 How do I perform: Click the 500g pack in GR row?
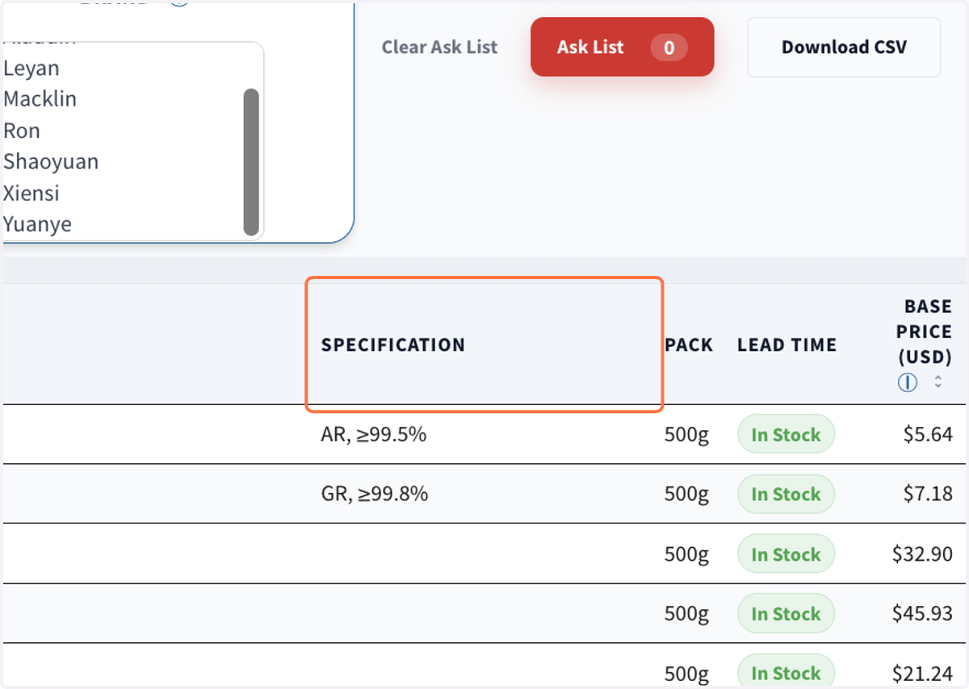(x=686, y=494)
